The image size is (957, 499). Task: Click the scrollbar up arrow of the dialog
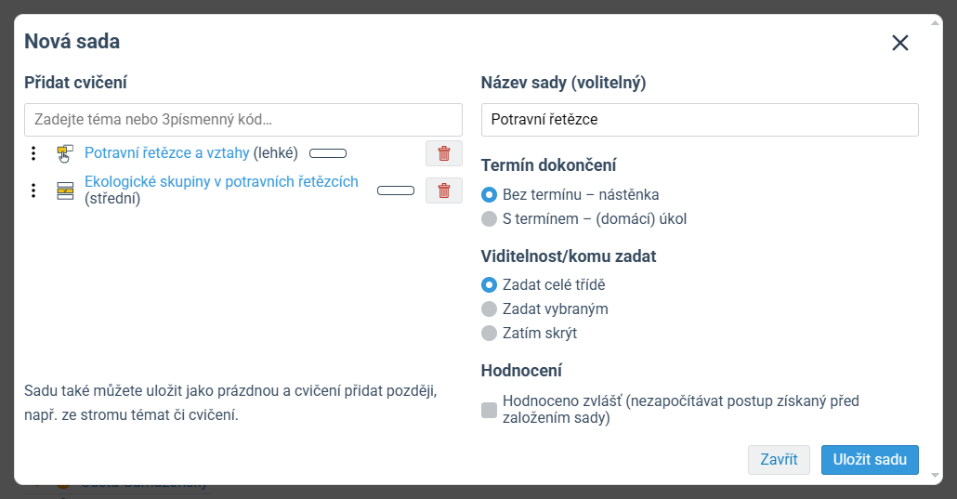click(x=935, y=22)
